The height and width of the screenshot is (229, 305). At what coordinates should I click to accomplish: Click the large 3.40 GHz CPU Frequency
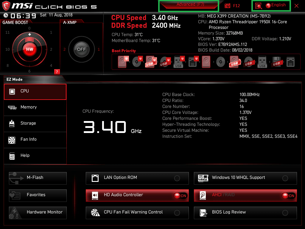pos(112,127)
